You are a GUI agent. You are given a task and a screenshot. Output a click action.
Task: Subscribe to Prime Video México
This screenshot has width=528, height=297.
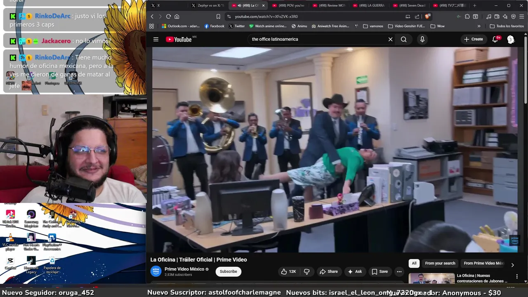(x=228, y=271)
